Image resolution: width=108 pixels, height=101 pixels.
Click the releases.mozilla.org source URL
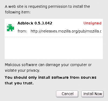pyautogui.click(x=66, y=31)
